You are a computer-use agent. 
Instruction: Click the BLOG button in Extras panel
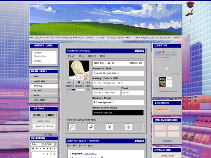(x=37, y=115)
